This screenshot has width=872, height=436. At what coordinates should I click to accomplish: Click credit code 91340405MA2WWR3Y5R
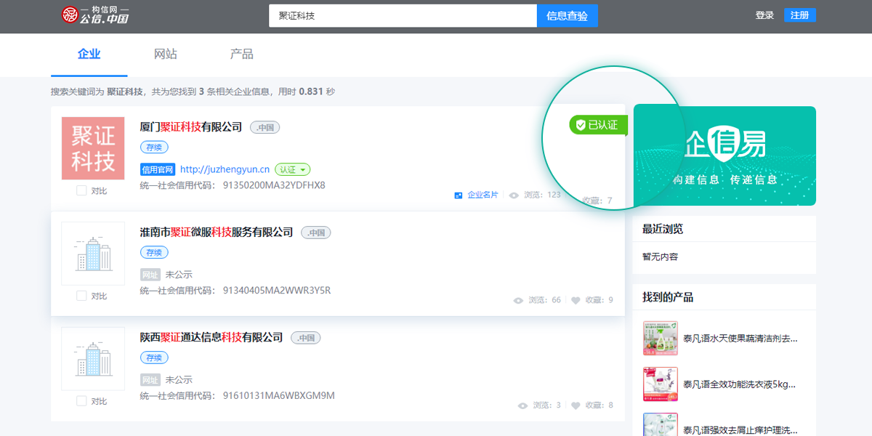[277, 291]
